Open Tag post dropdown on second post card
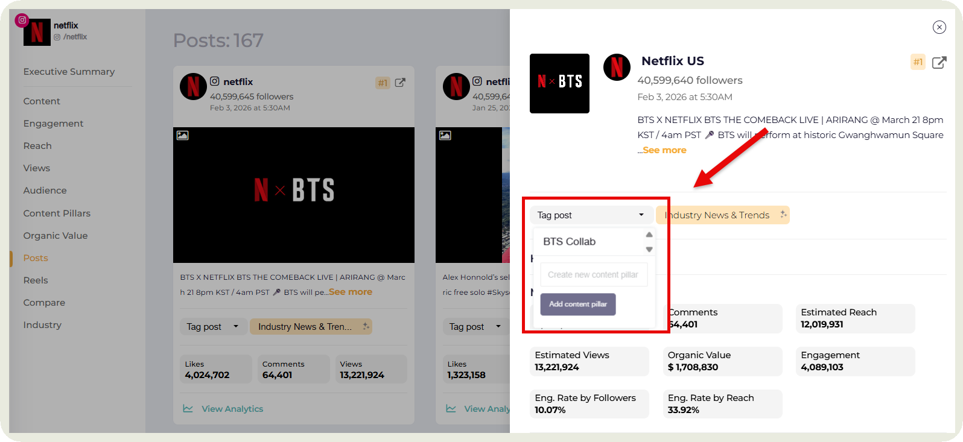 475,327
